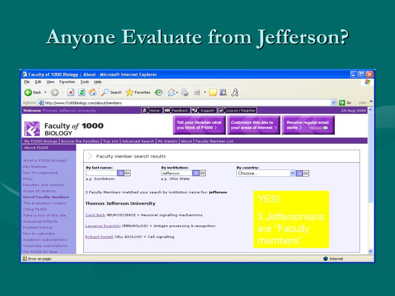The height and width of the screenshot is (296, 395).
Task: Click the page scrollbar down arrow
Action: pyautogui.click(x=370, y=251)
